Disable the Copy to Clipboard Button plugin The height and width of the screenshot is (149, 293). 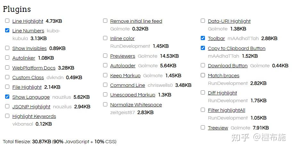click(x=203, y=48)
